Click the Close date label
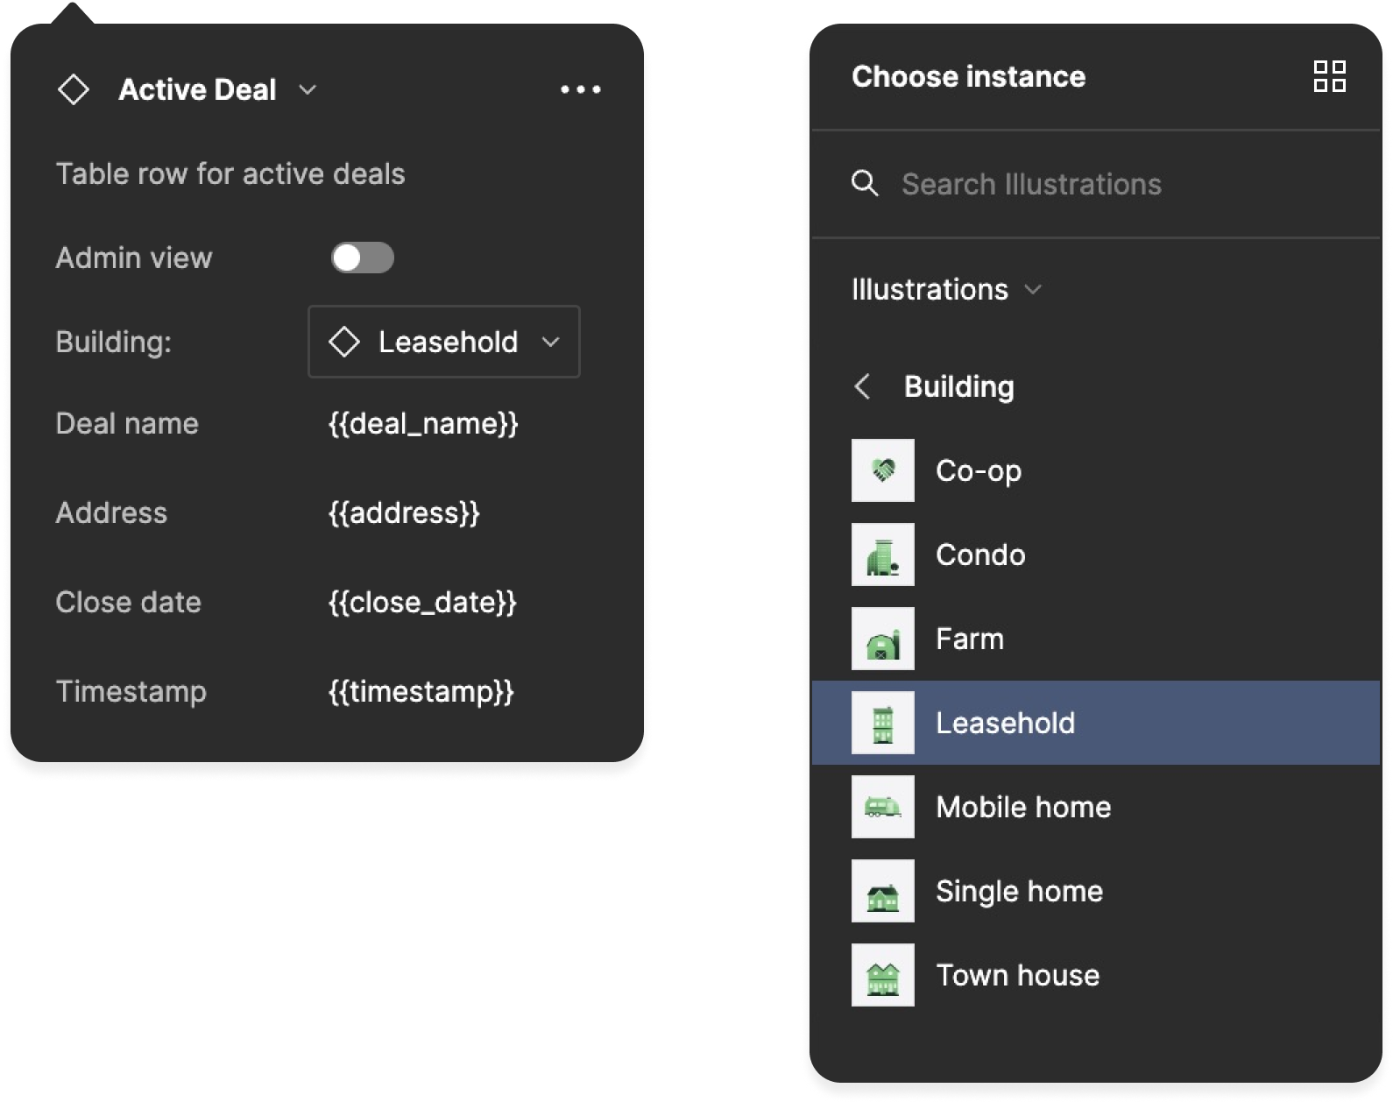The image size is (1393, 1102). [129, 603]
